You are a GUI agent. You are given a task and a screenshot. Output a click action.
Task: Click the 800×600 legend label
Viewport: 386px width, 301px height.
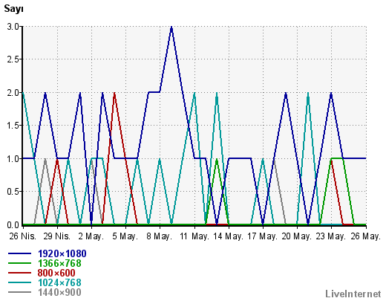coord(56,273)
